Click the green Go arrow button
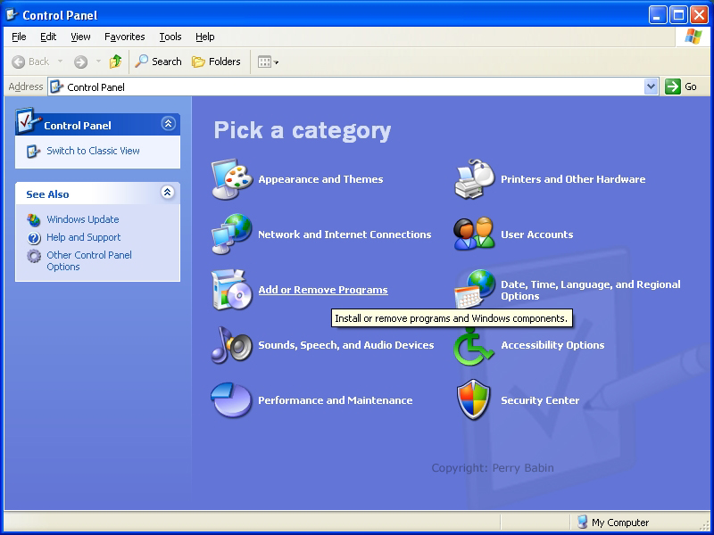This screenshot has width=714, height=535. [673, 86]
